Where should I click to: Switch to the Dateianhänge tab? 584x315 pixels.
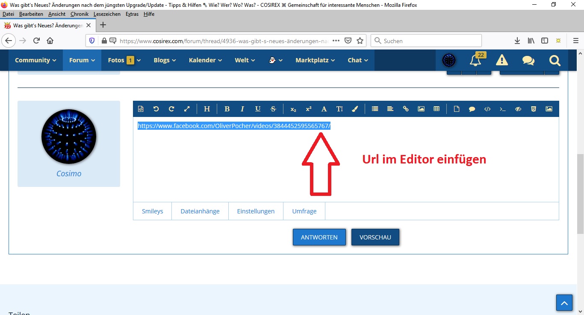click(x=200, y=211)
